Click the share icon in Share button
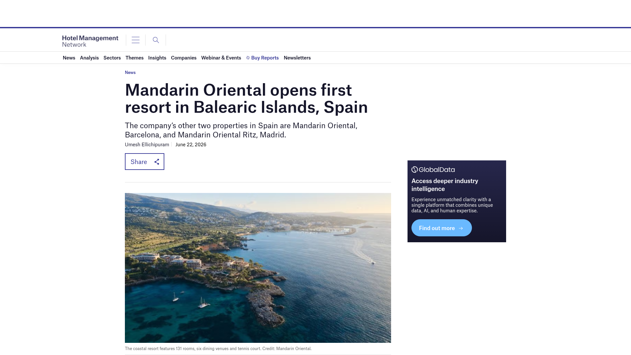The width and height of the screenshot is (631, 355). [157, 162]
